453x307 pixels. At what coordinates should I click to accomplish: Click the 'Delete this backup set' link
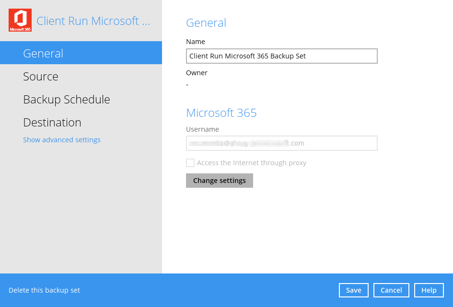pyautogui.click(x=44, y=290)
